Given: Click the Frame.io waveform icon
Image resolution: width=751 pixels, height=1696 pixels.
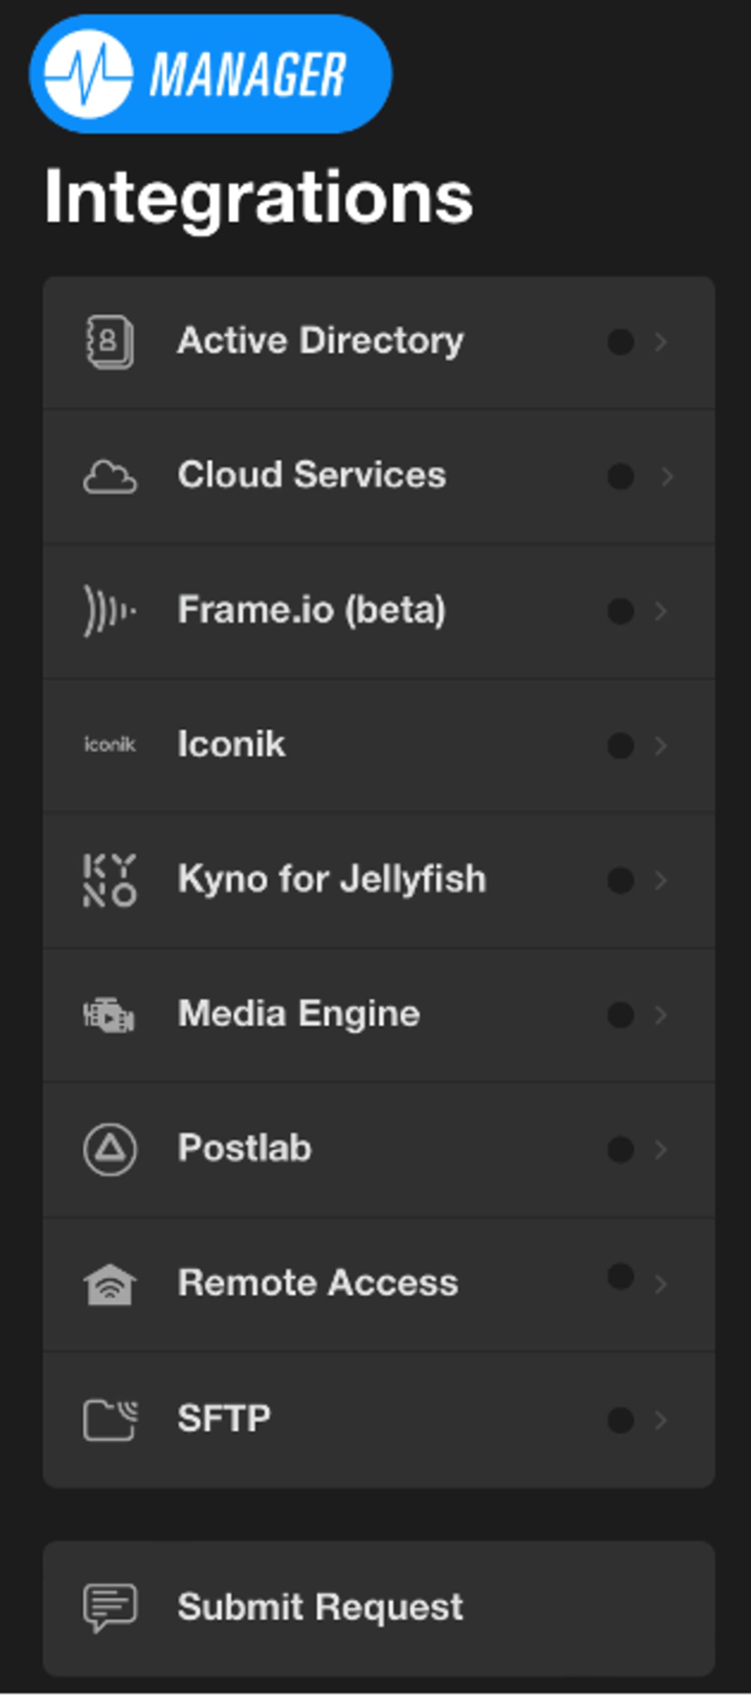Looking at the screenshot, I should (x=109, y=611).
